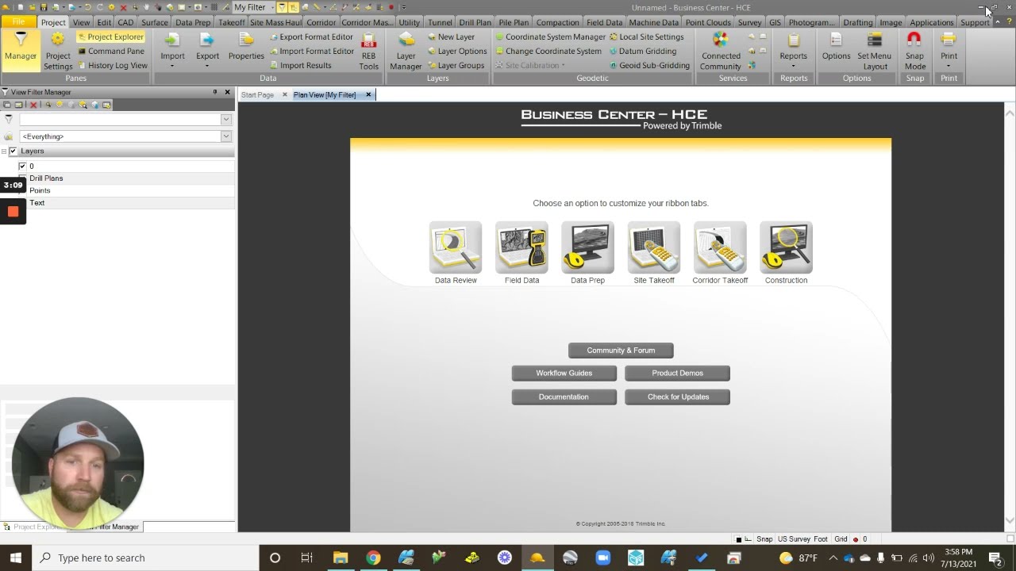The image size is (1016, 571).
Task: Click US Survey Foot units in status bar
Action: click(x=802, y=539)
